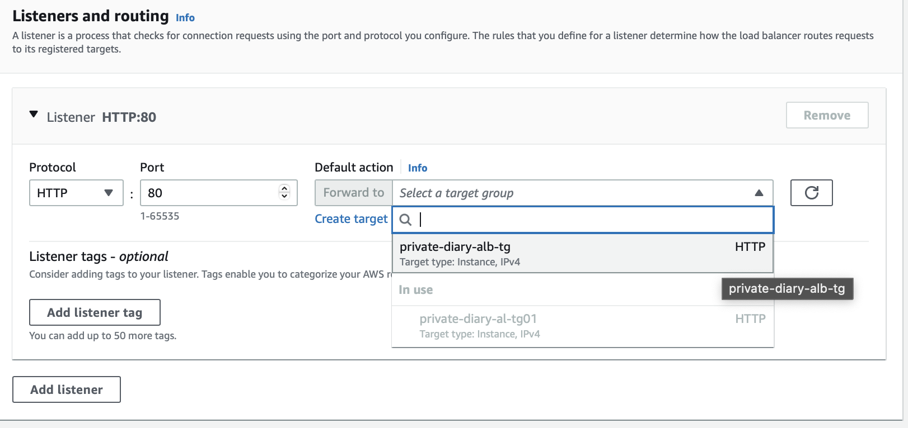908x428 pixels.
Task: Open the Create target group link
Action: click(x=351, y=219)
